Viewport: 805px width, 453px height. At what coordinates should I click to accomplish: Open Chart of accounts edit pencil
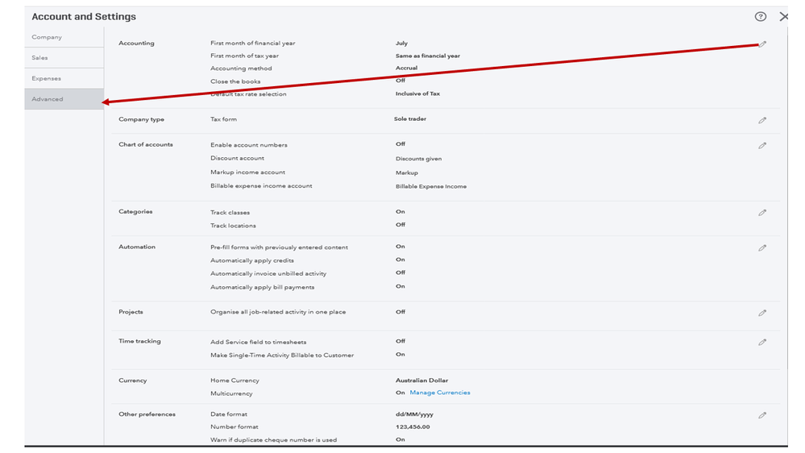762,146
